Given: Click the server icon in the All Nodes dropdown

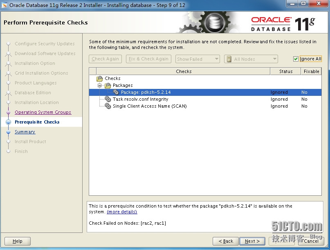Looking at the screenshot, I should [229, 59].
